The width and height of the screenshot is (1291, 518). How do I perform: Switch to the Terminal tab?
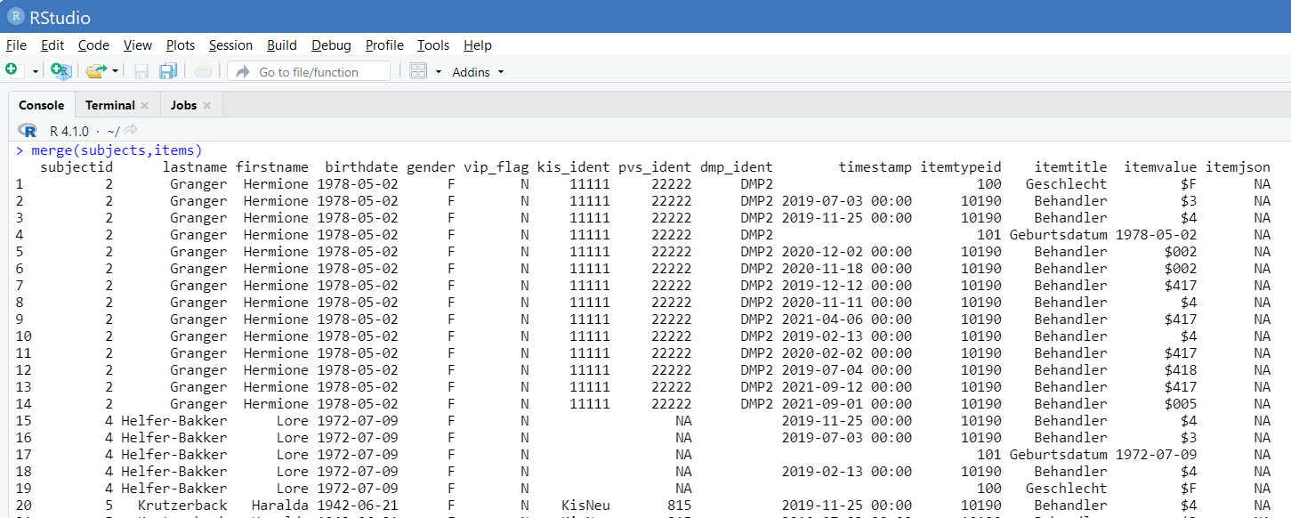[109, 105]
